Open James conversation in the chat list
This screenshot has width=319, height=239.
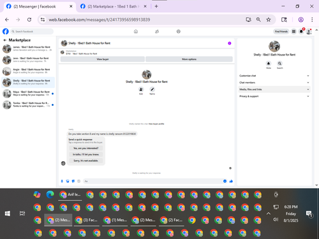click(x=28, y=48)
